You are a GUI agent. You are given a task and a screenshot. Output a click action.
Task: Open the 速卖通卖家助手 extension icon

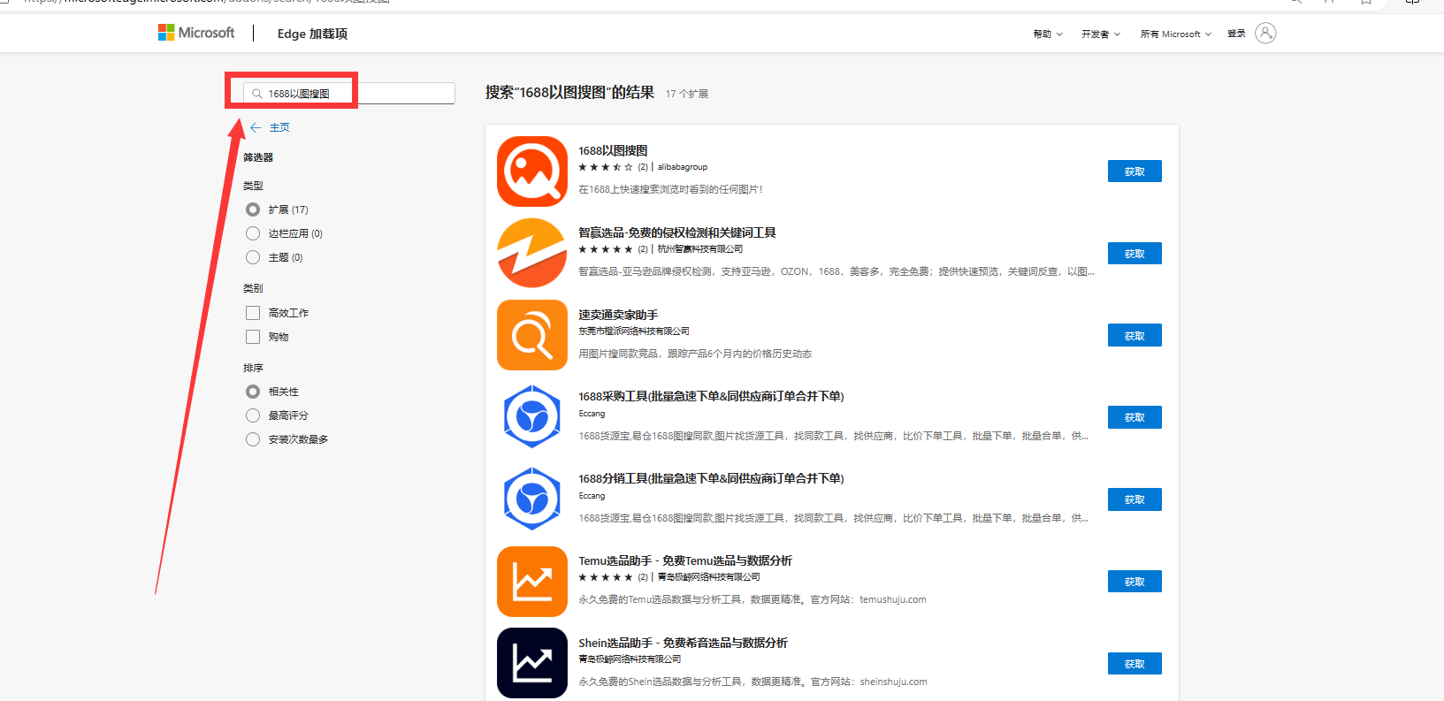pos(532,335)
